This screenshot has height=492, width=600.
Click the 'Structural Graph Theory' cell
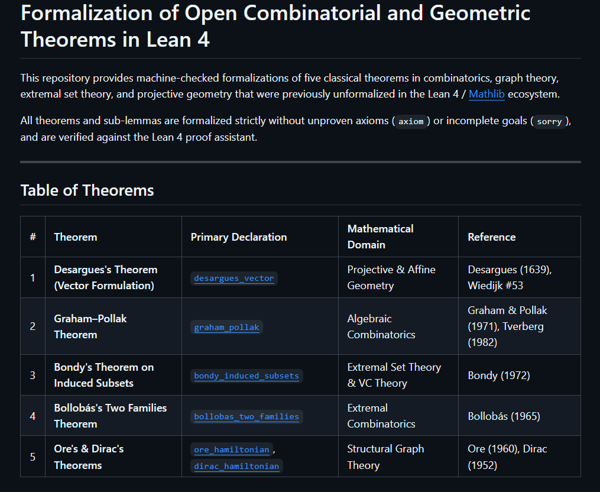[398, 457]
